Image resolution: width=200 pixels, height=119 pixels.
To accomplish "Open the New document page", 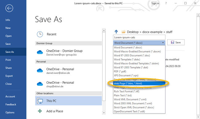I will 8,28.
